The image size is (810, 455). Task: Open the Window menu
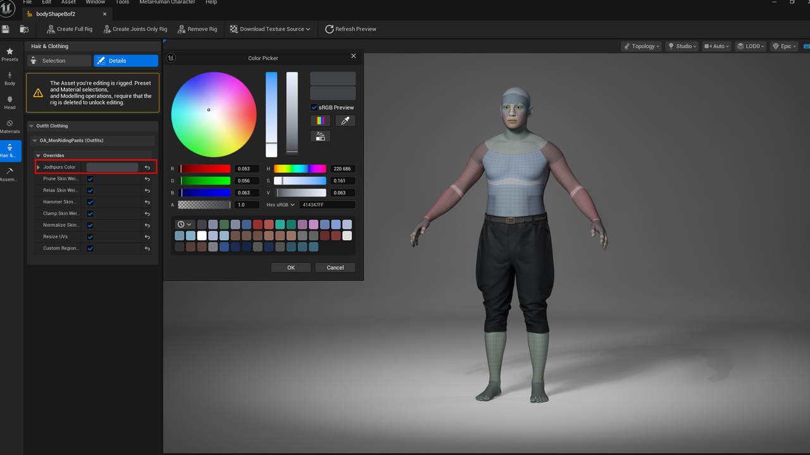(x=96, y=3)
